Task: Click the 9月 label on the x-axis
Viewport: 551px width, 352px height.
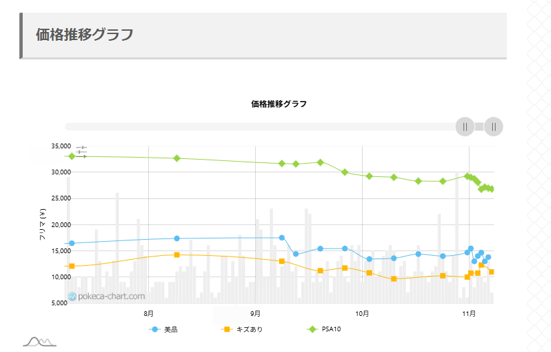Action: [255, 313]
